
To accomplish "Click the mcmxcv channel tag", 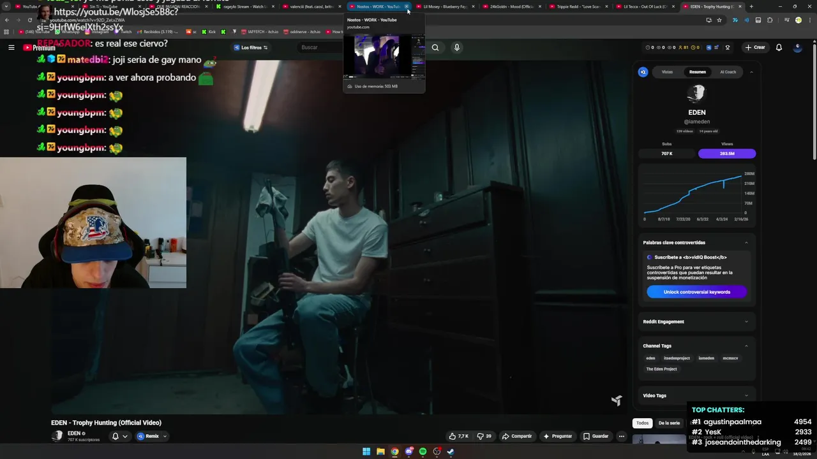I will point(730,358).
